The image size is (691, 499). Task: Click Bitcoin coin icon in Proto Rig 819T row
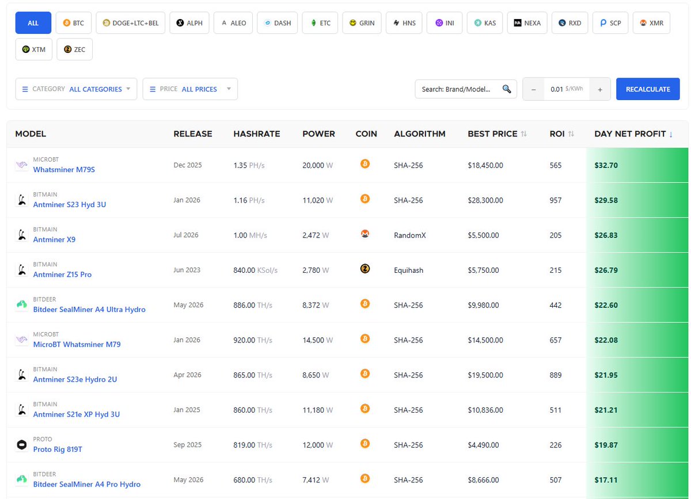click(365, 443)
